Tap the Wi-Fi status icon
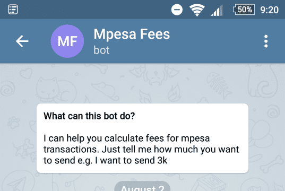Screen dimensions: 285x191 [x=197, y=10]
